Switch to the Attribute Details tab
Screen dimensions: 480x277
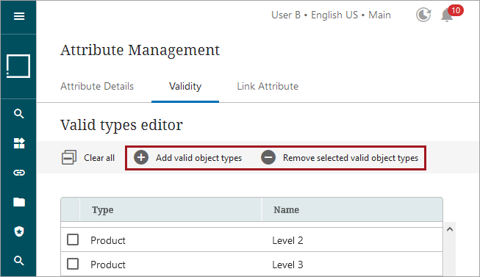tap(97, 86)
